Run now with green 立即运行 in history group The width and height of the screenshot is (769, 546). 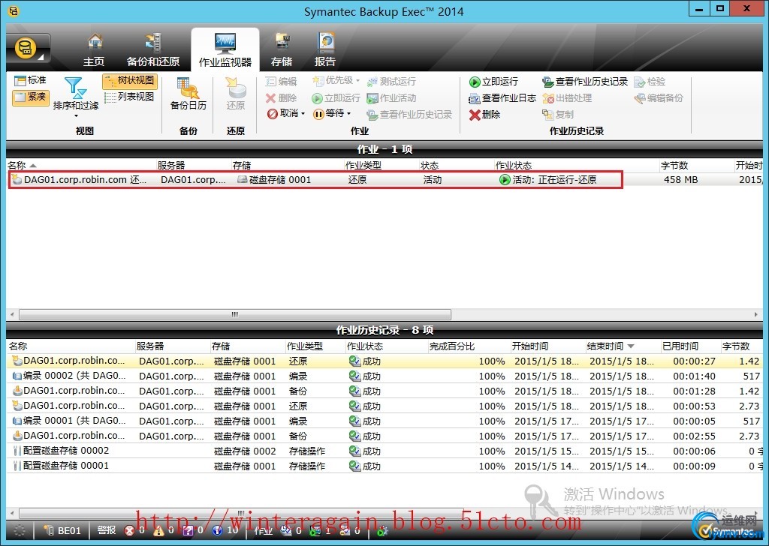pos(494,81)
